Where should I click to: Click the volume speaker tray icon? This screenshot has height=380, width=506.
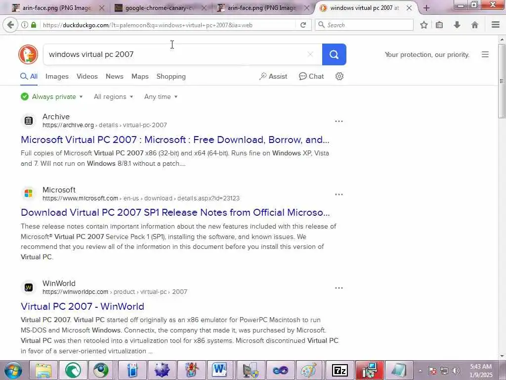(456, 371)
